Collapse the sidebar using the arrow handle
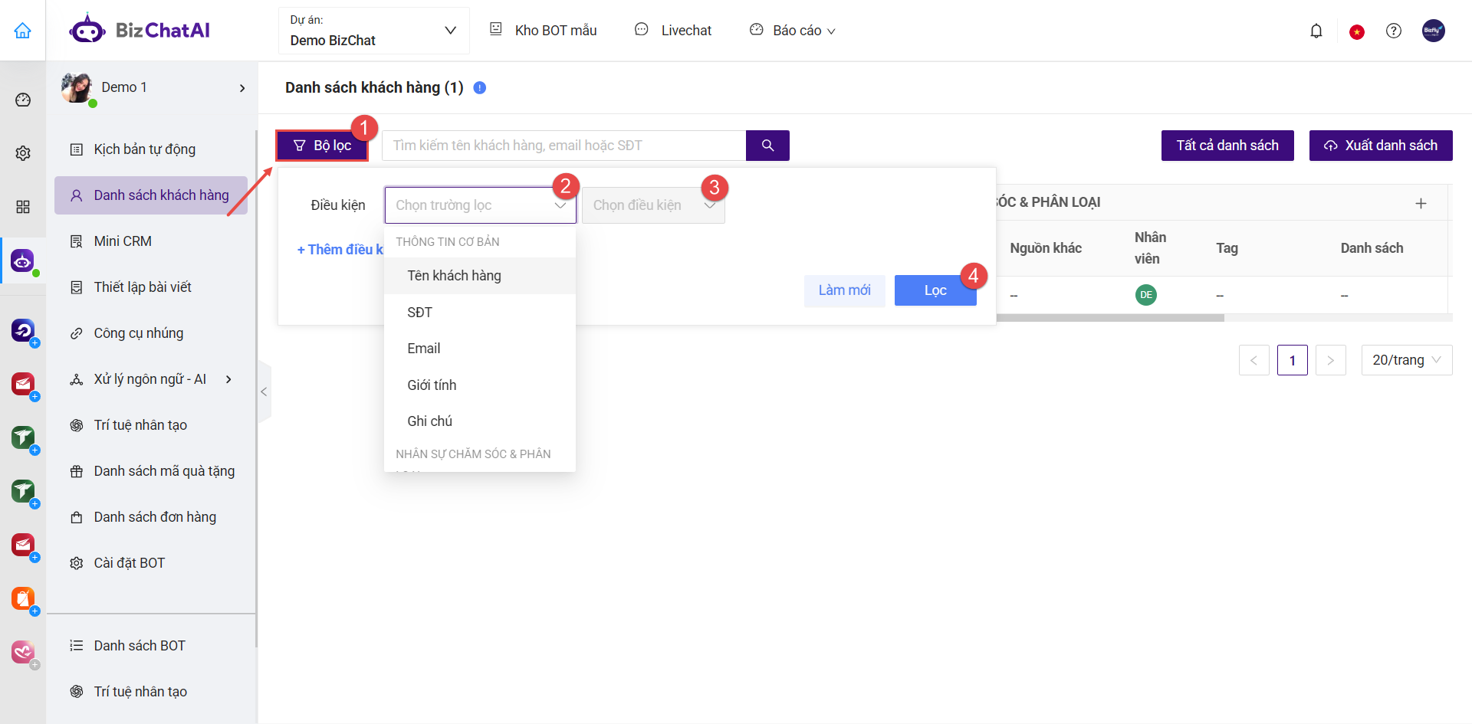1472x724 pixels. (x=264, y=392)
